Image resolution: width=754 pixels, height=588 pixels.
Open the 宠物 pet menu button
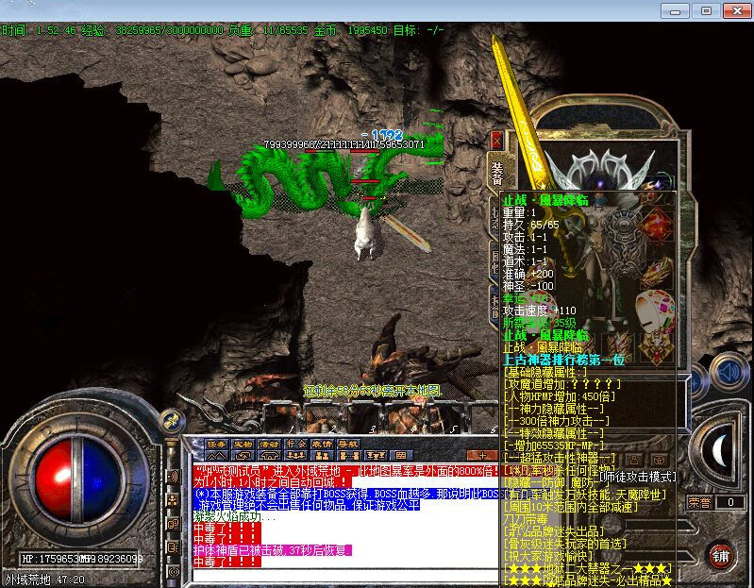[243, 444]
